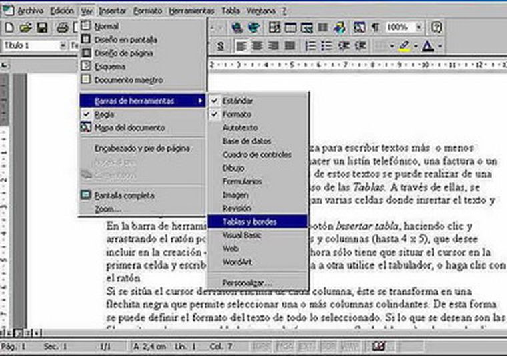Screen dimensions: 507x356
Task: Uncheck the Formato toolbar entry
Action: (258, 114)
